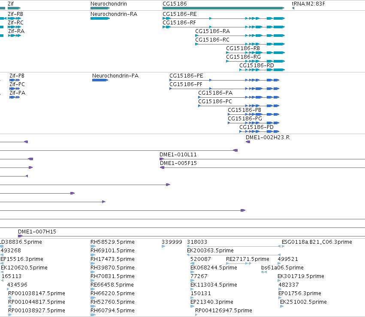The width and height of the screenshot is (365, 317).
Task: Click the Neurochondrin gene bar
Action: pos(100,8)
